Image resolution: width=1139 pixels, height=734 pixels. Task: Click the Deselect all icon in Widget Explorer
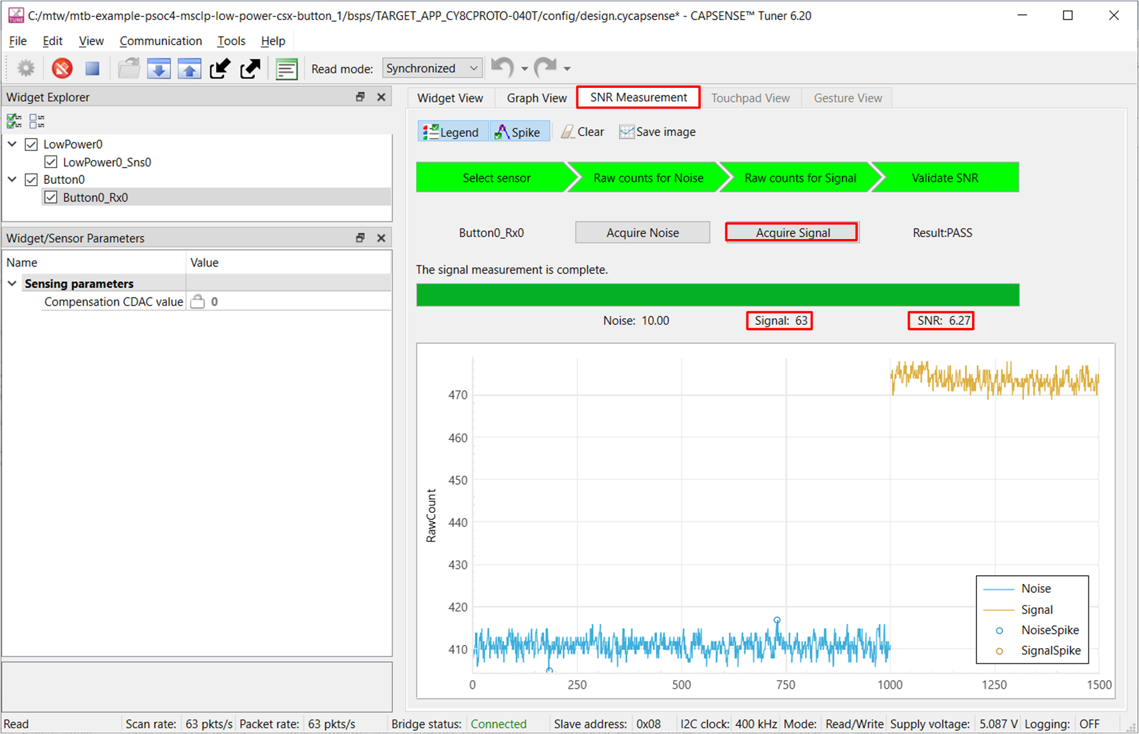[37, 121]
